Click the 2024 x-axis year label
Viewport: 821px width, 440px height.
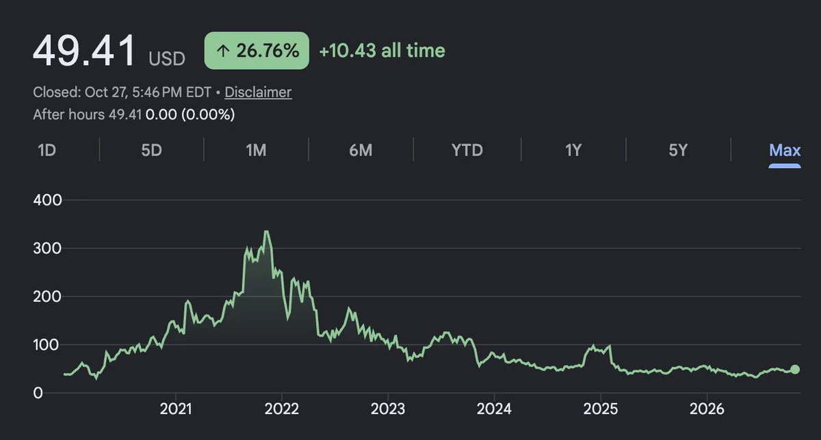click(x=494, y=409)
